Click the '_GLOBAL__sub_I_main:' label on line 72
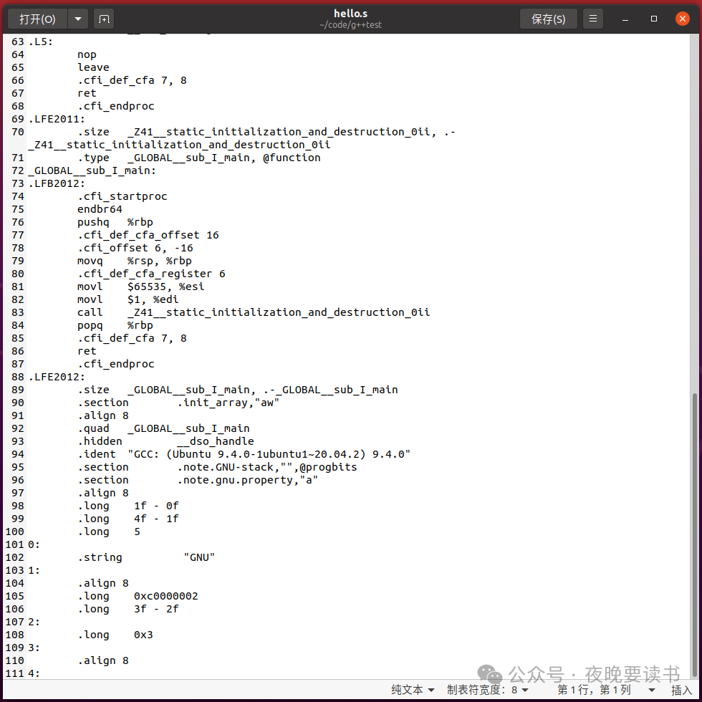Screen dimensions: 702x702 coord(92,170)
